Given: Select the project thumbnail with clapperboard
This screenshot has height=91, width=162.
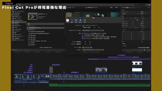Looking at the screenshot, I should [x=33, y=16].
